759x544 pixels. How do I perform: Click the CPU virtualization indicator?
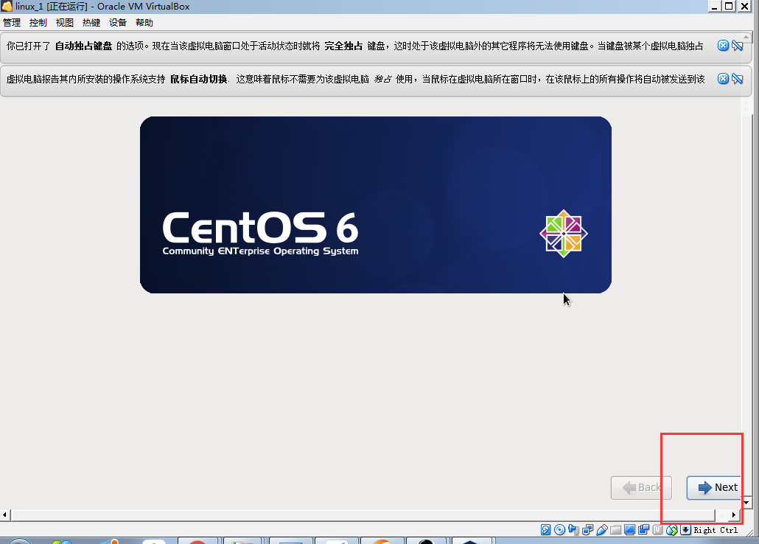[x=657, y=529]
